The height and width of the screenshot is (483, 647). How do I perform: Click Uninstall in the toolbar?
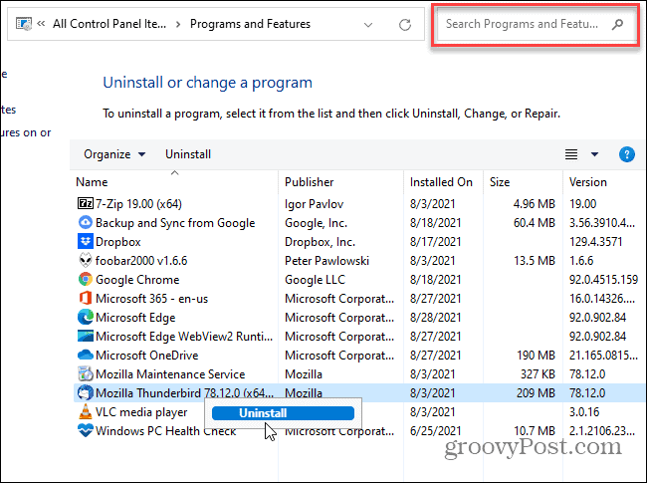click(x=188, y=154)
